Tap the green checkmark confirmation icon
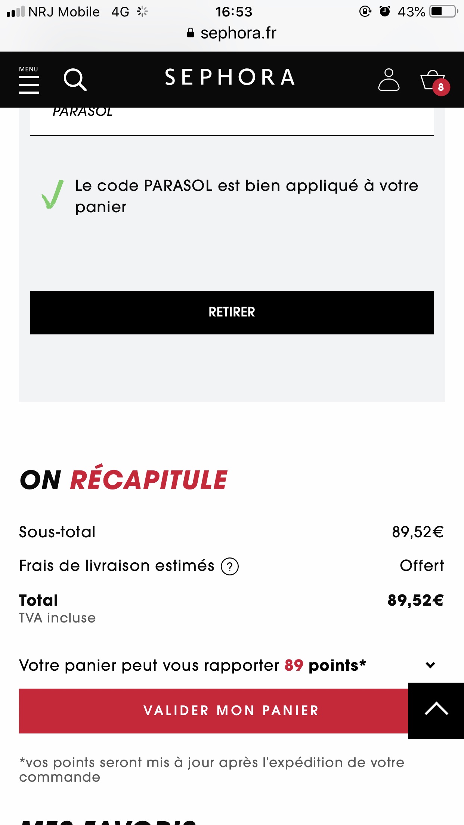This screenshot has width=464, height=825. pyautogui.click(x=53, y=194)
